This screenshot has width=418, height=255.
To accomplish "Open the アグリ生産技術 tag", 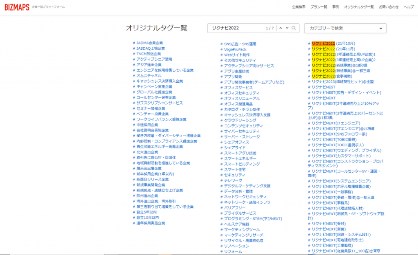I will [x=236, y=71].
